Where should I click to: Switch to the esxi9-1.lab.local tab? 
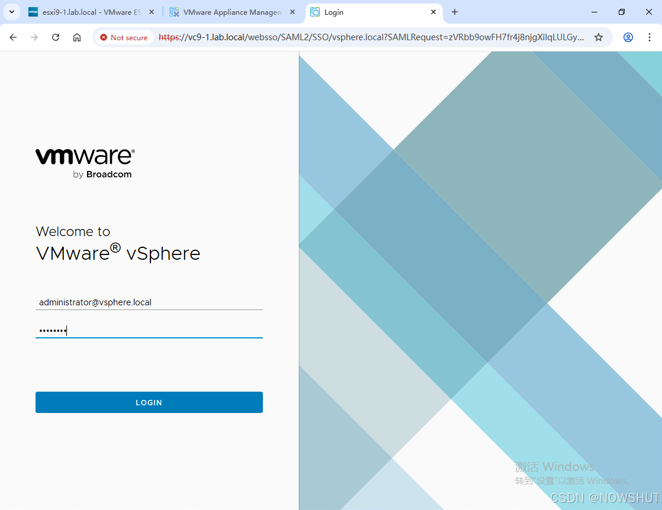[x=92, y=12]
